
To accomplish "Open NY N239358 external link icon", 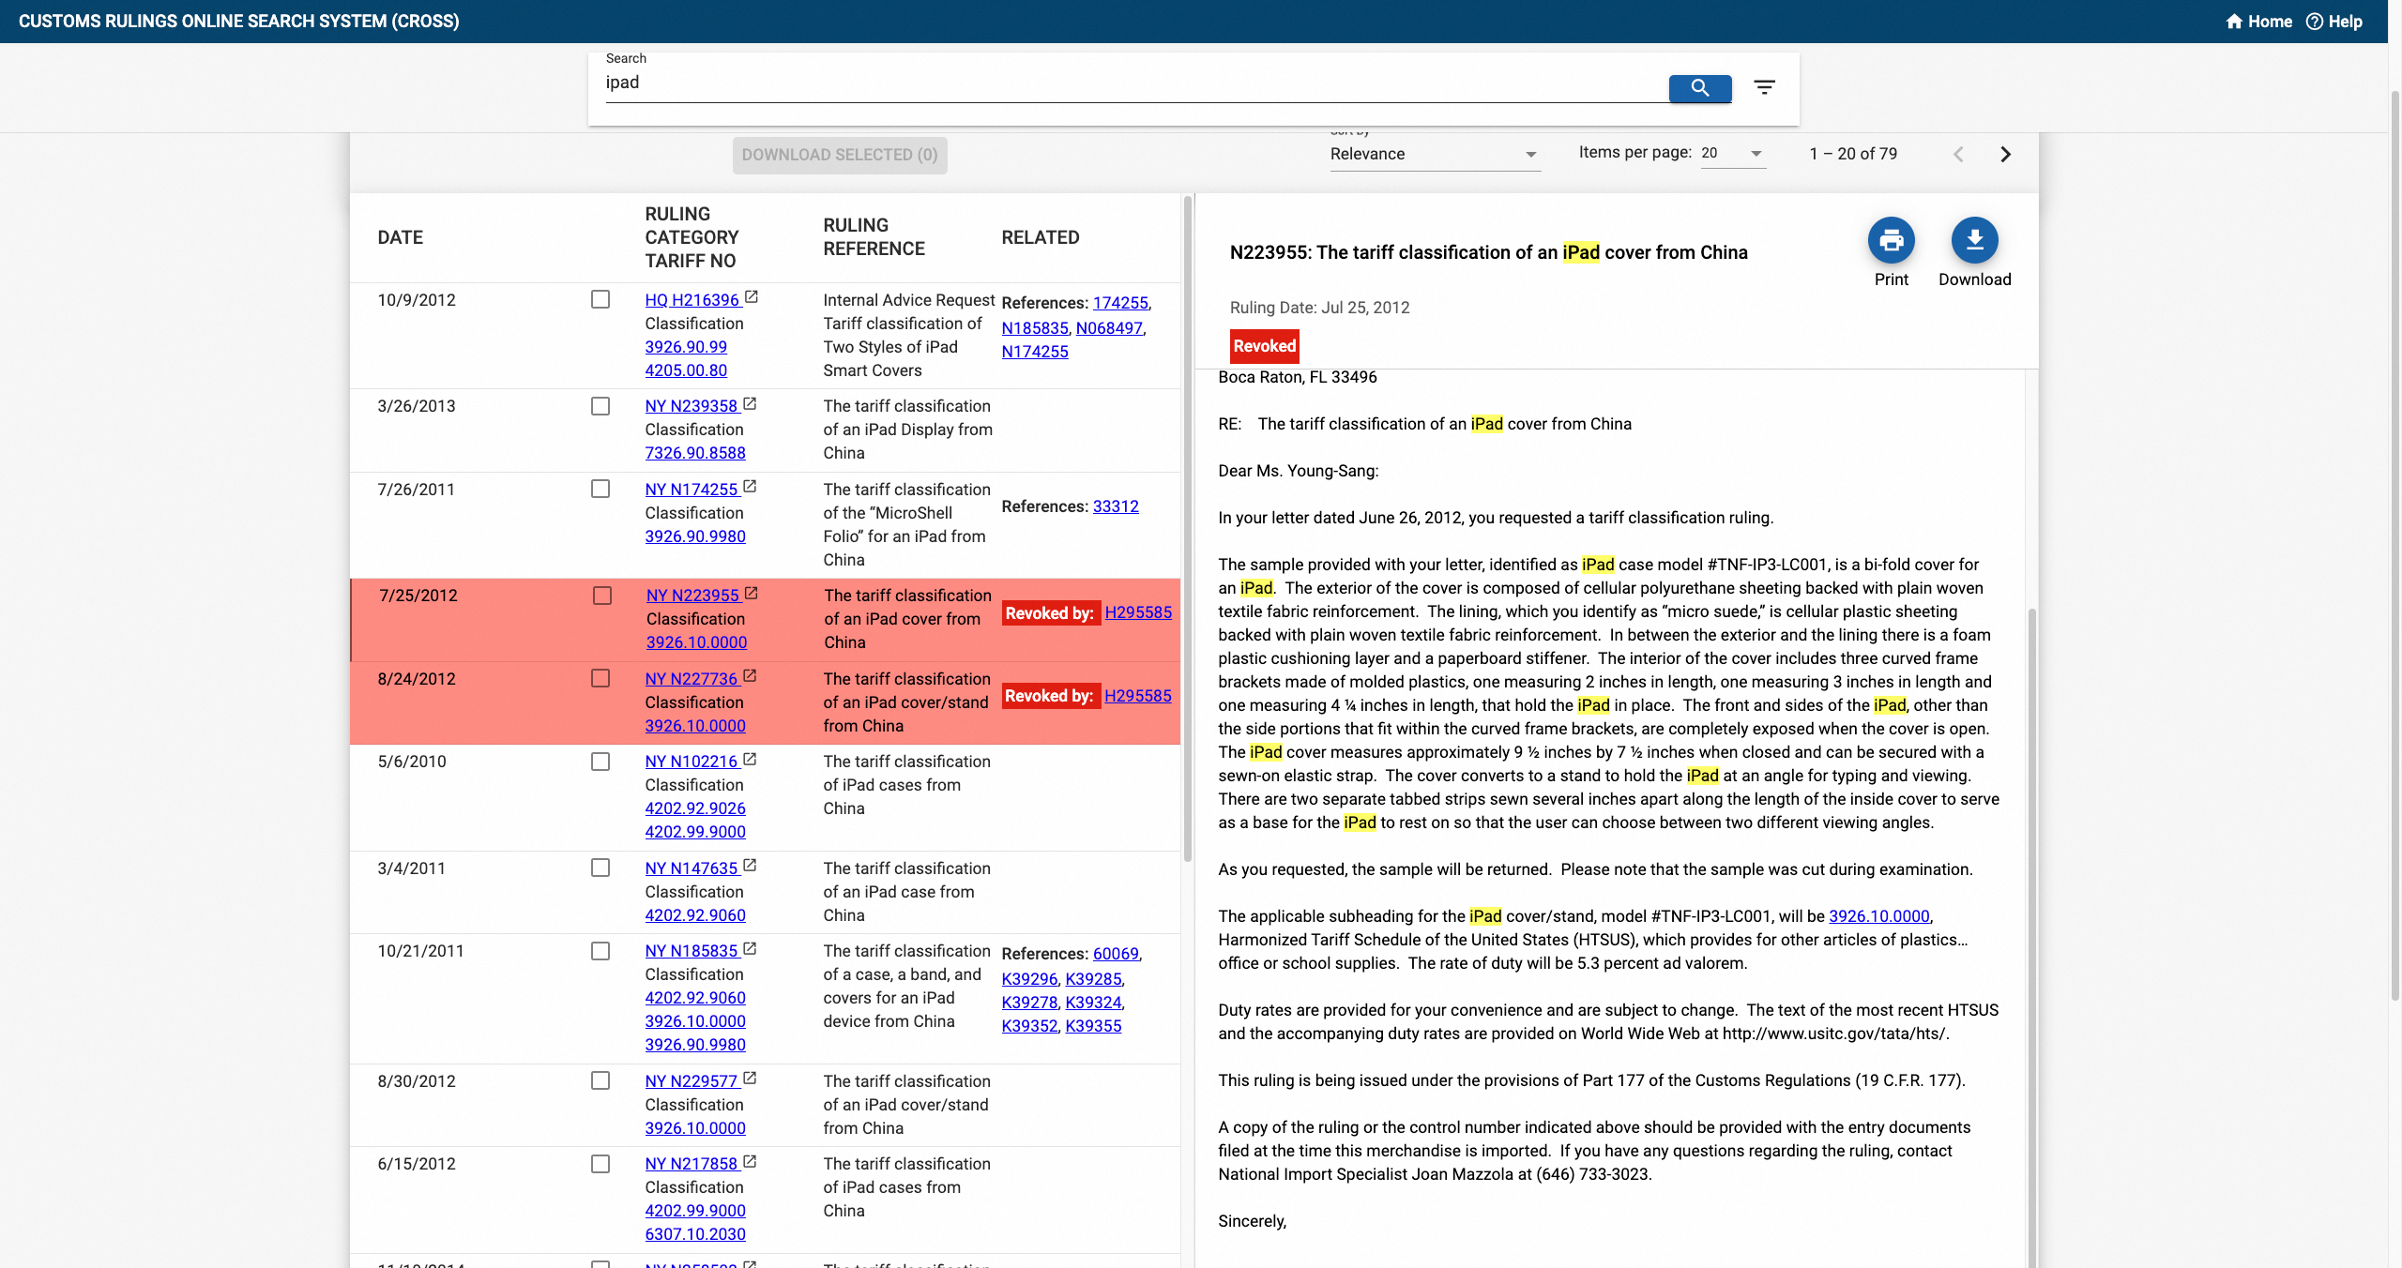I will pos(750,404).
